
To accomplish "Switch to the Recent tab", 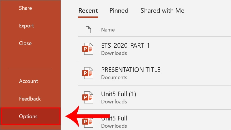I will click(x=88, y=11).
